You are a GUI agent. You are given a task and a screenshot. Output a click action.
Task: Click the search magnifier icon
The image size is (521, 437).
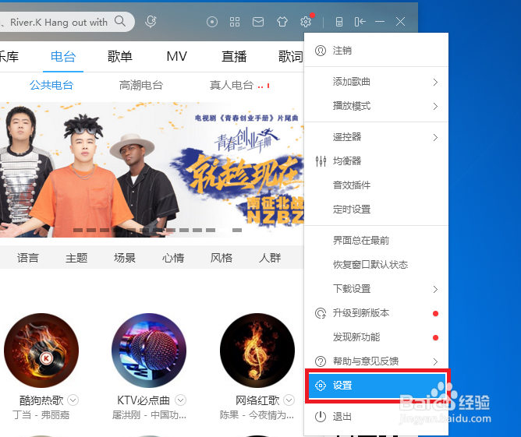pos(120,21)
